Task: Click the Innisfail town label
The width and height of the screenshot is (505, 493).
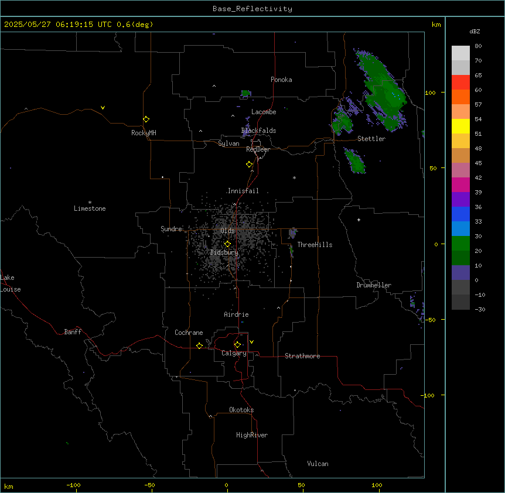Action: (243, 191)
